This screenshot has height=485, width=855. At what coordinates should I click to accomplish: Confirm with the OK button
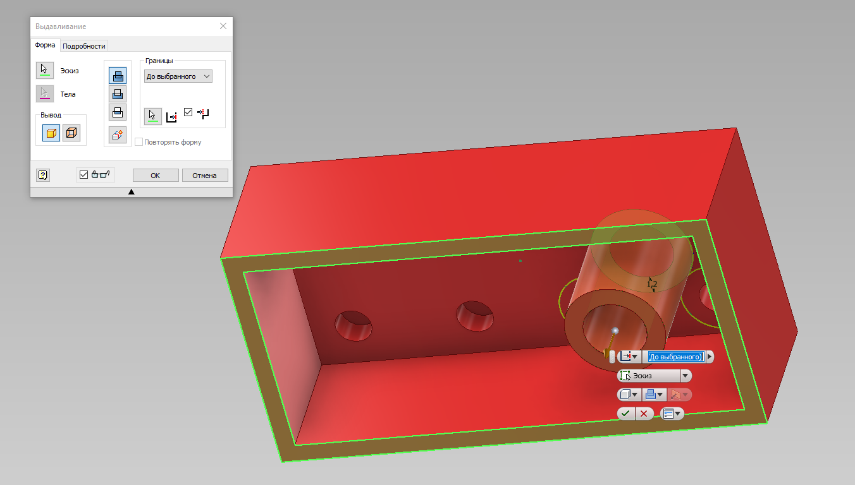pos(156,176)
